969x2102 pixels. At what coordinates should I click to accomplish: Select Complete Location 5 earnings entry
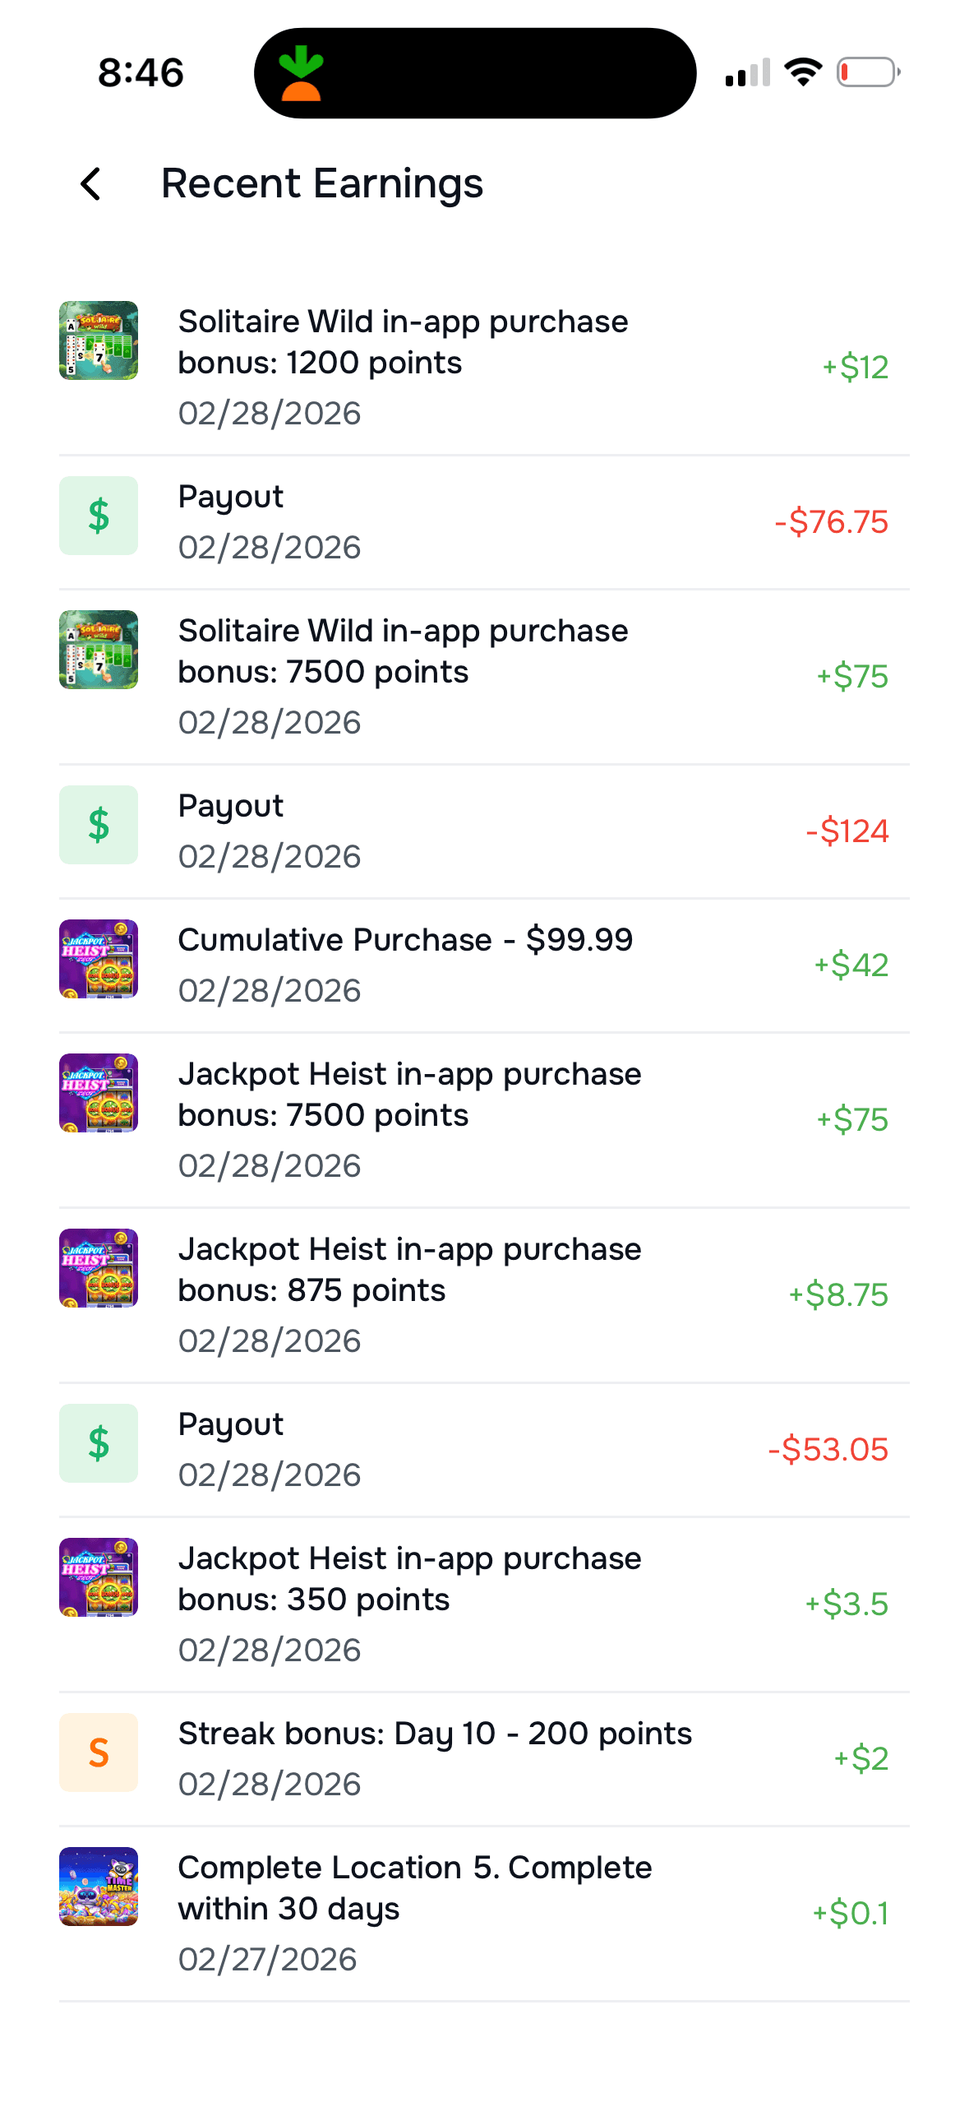(484, 1914)
